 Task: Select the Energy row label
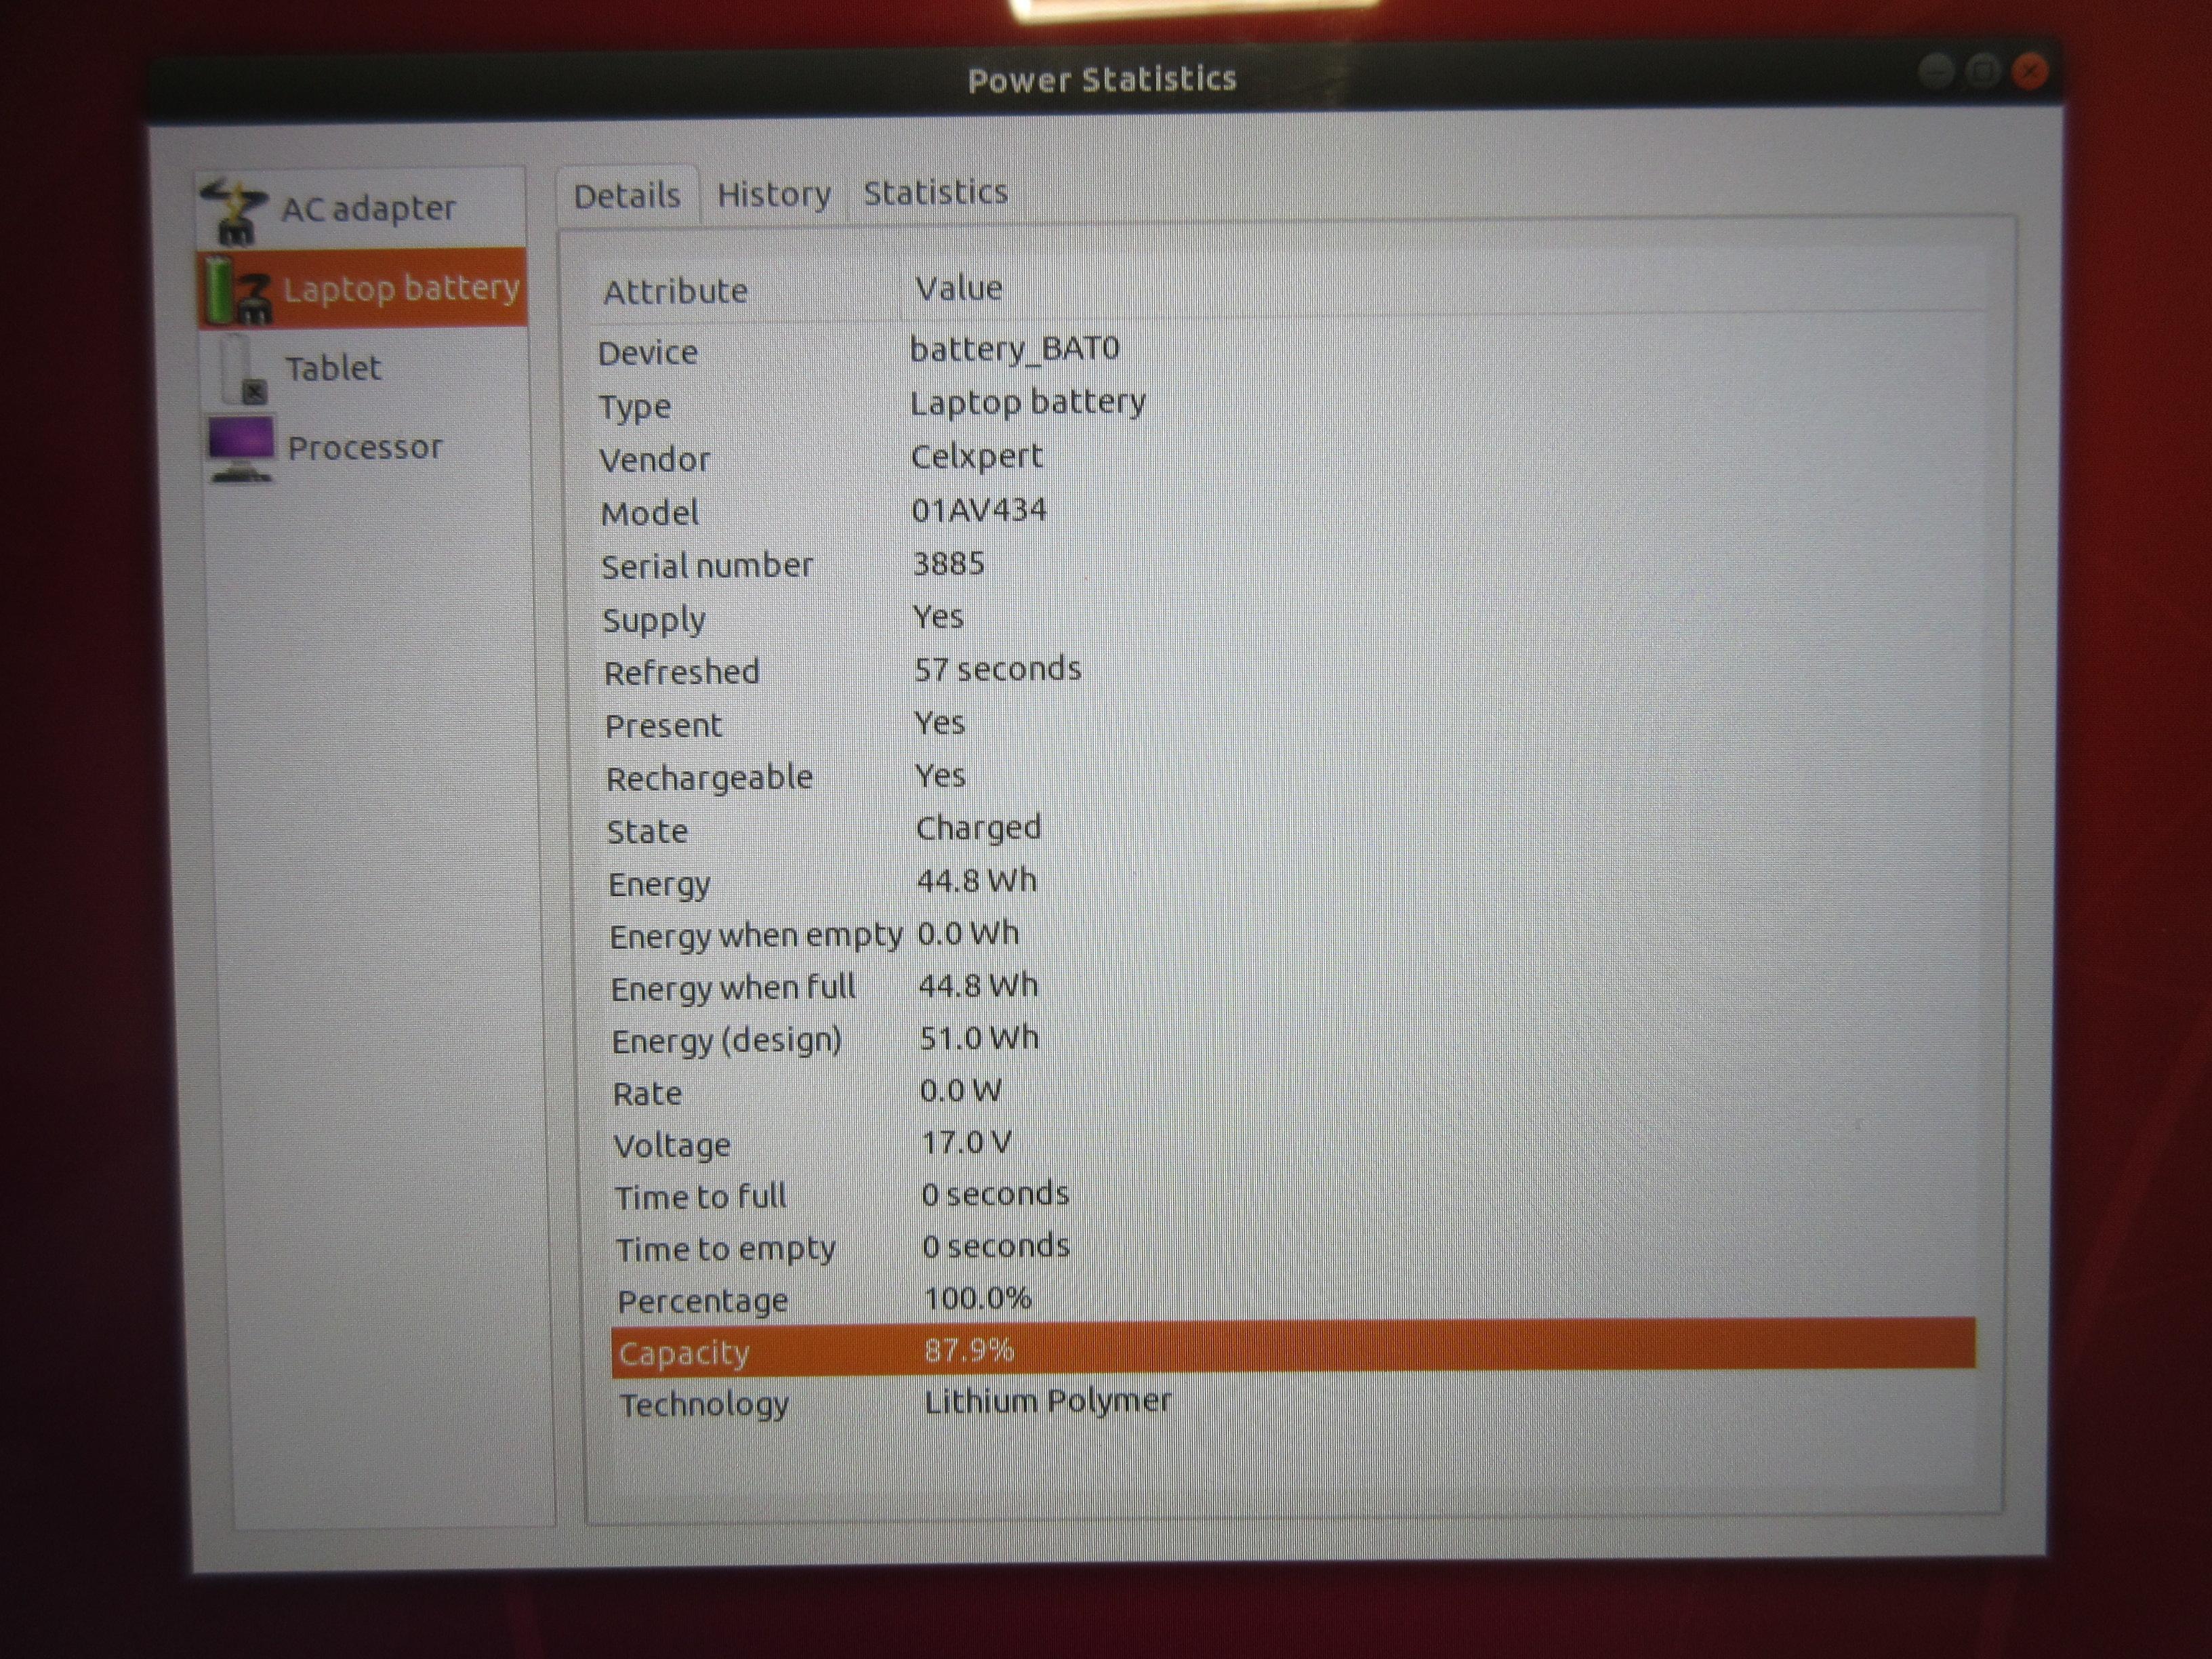click(x=660, y=885)
